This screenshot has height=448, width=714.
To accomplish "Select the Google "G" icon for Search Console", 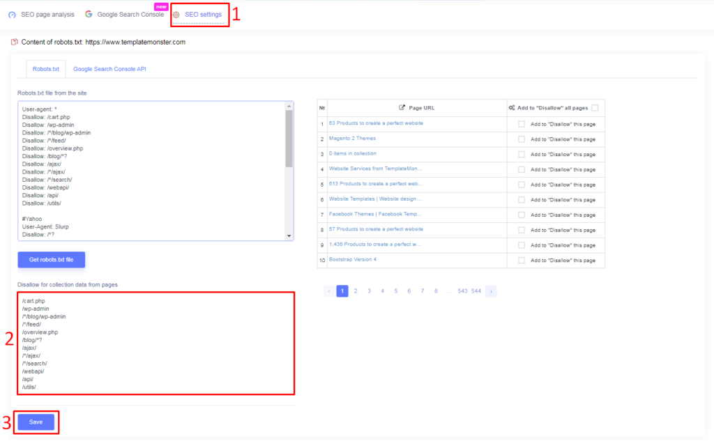I will pos(89,13).
